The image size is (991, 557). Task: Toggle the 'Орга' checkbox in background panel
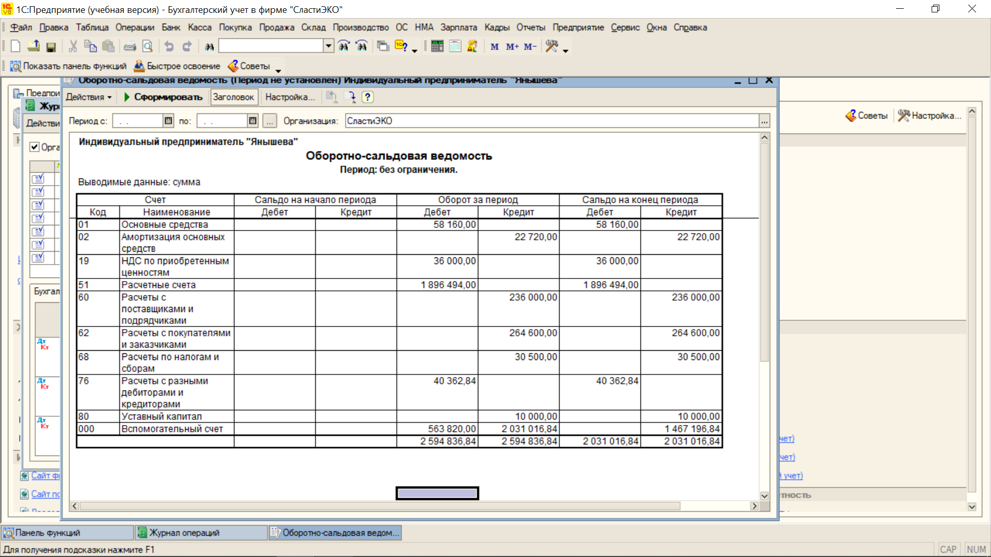pos(35,147)
